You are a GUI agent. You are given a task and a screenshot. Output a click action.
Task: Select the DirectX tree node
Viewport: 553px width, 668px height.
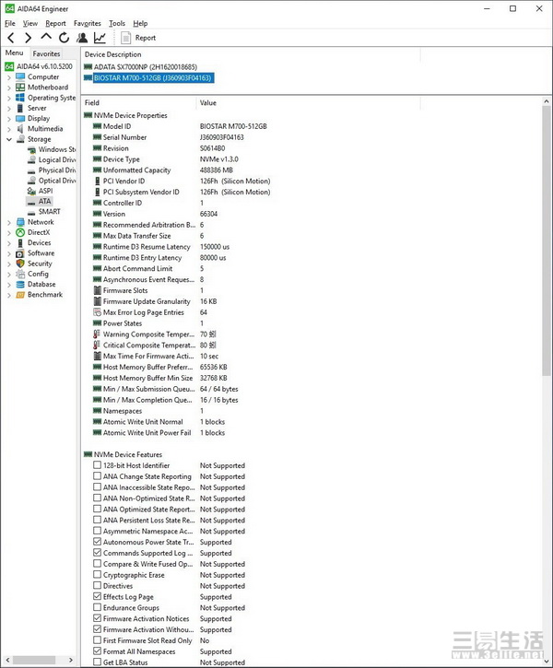[39, 232]
